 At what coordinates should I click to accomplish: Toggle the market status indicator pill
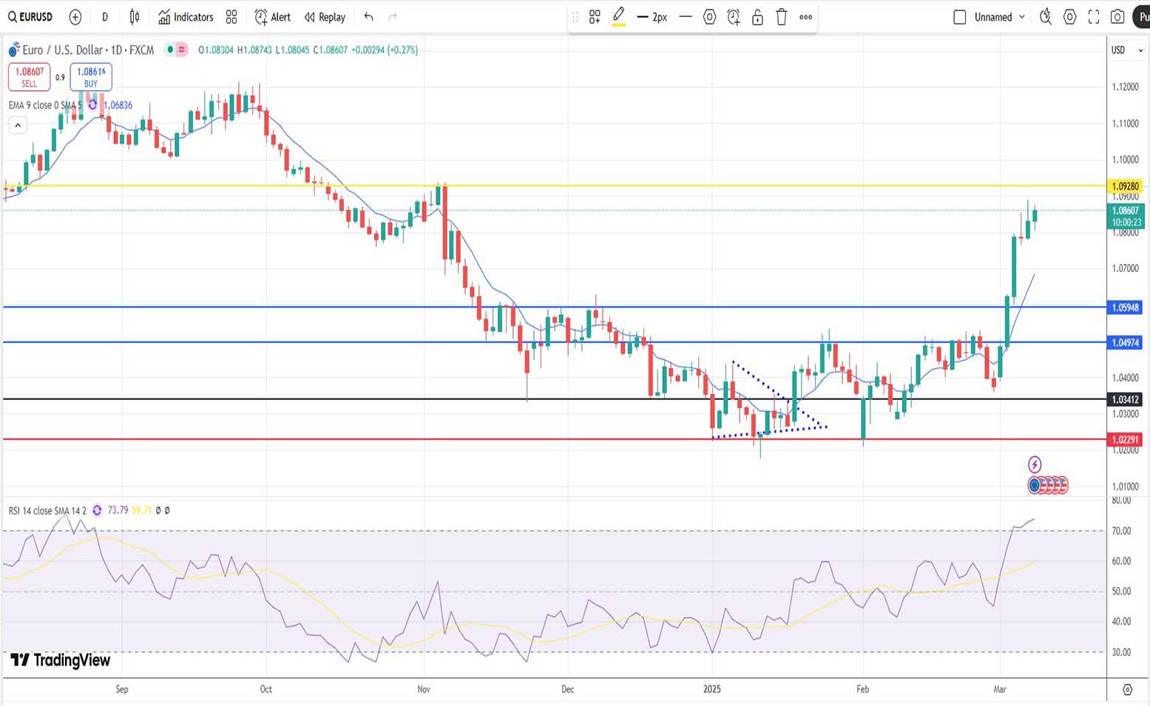(x=176, y=50)
